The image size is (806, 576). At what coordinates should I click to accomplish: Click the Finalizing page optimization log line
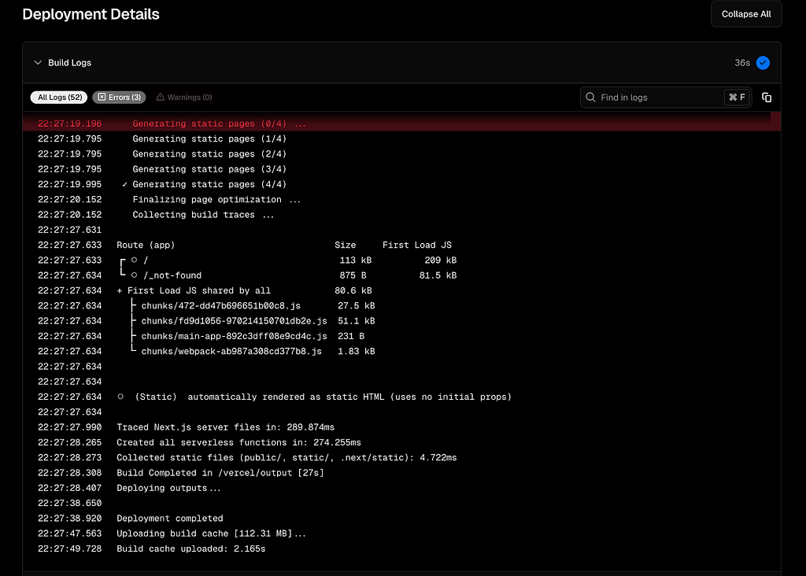(401, 199)
